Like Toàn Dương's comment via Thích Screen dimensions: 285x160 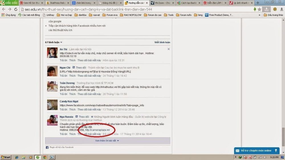pyautogui.click(x=72, y=94)
